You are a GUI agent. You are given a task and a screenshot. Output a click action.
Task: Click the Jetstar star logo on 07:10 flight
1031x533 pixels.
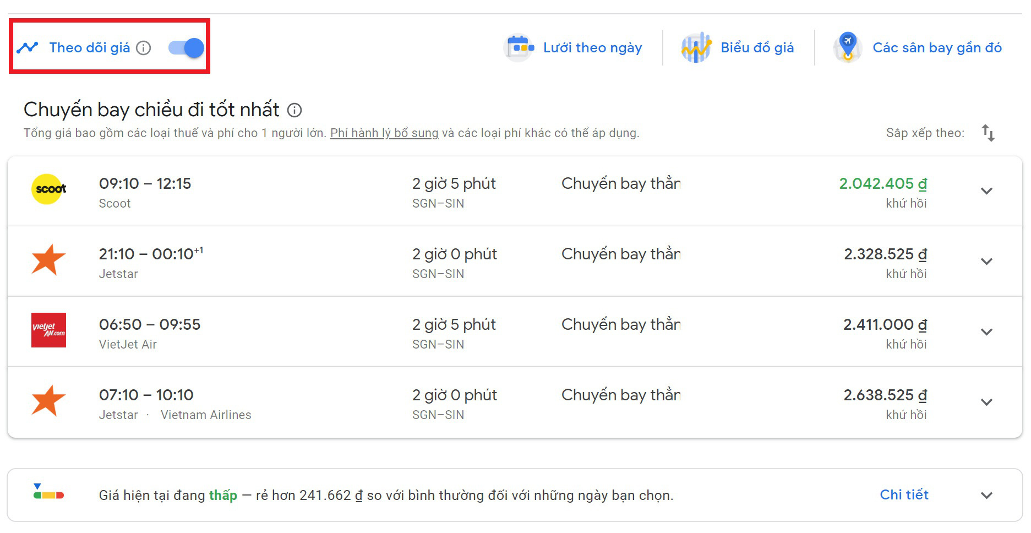pos(48,400)
